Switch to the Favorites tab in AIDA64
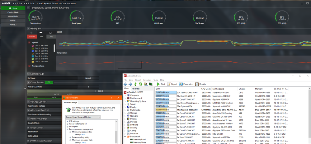 136,89
